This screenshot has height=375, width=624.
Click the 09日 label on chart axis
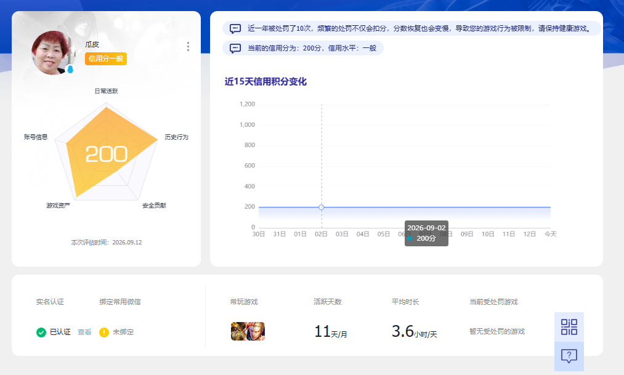pyautogui.click(x=467, y=234)
